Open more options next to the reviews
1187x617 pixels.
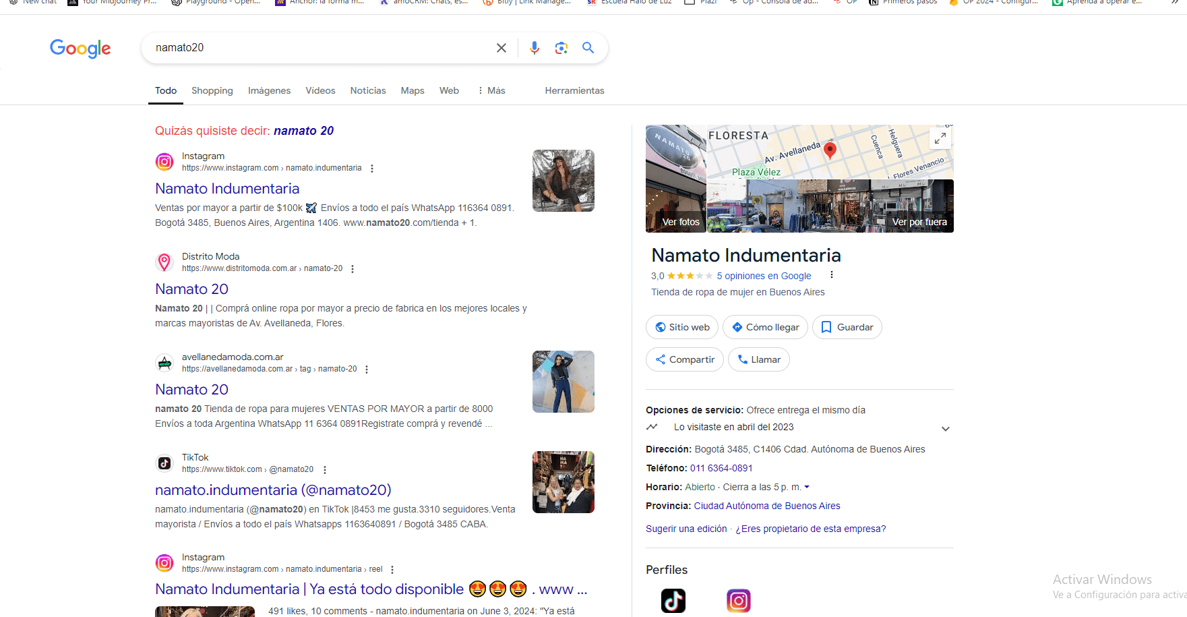tap(832, 275)
